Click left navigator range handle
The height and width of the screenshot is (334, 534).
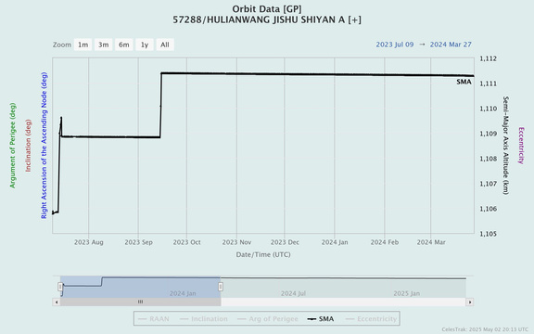(60, 287)
